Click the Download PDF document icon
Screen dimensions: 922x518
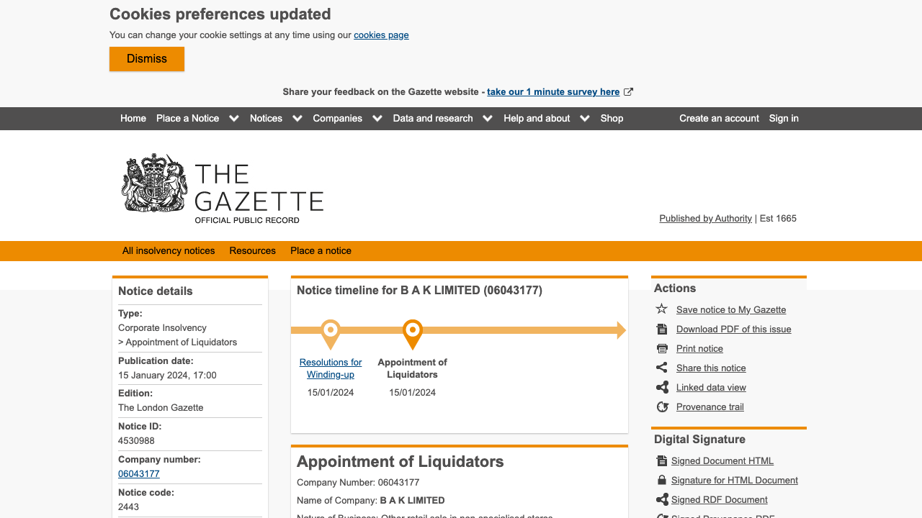click(x=662, y=329)
